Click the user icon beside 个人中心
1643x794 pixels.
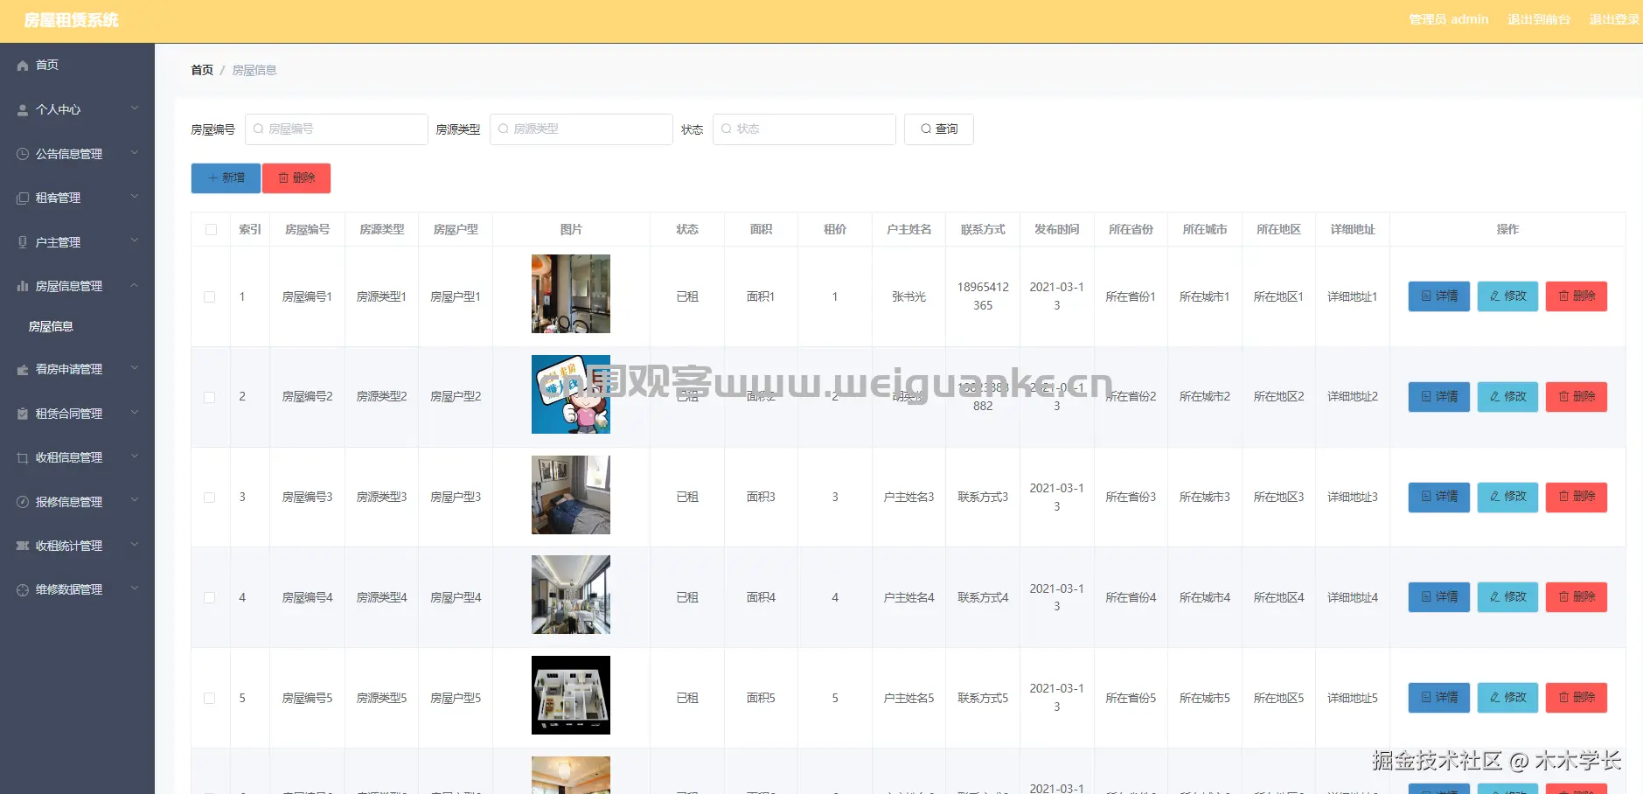pyautogui.click(x=23, y=110)
